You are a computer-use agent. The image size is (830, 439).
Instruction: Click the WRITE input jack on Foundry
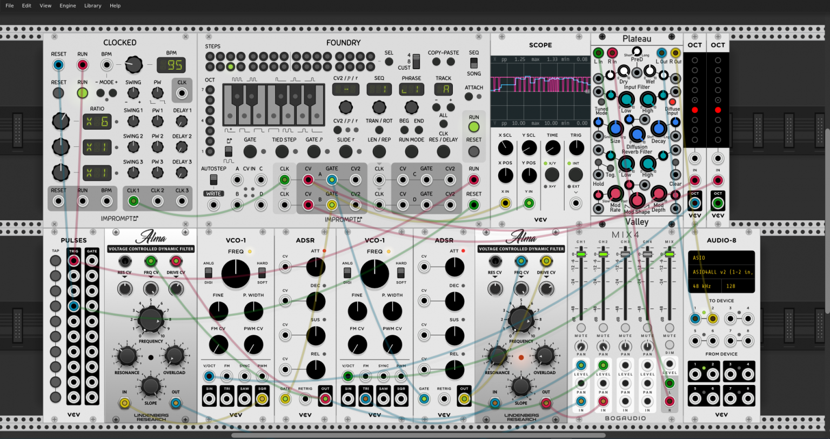coord(213,205)
